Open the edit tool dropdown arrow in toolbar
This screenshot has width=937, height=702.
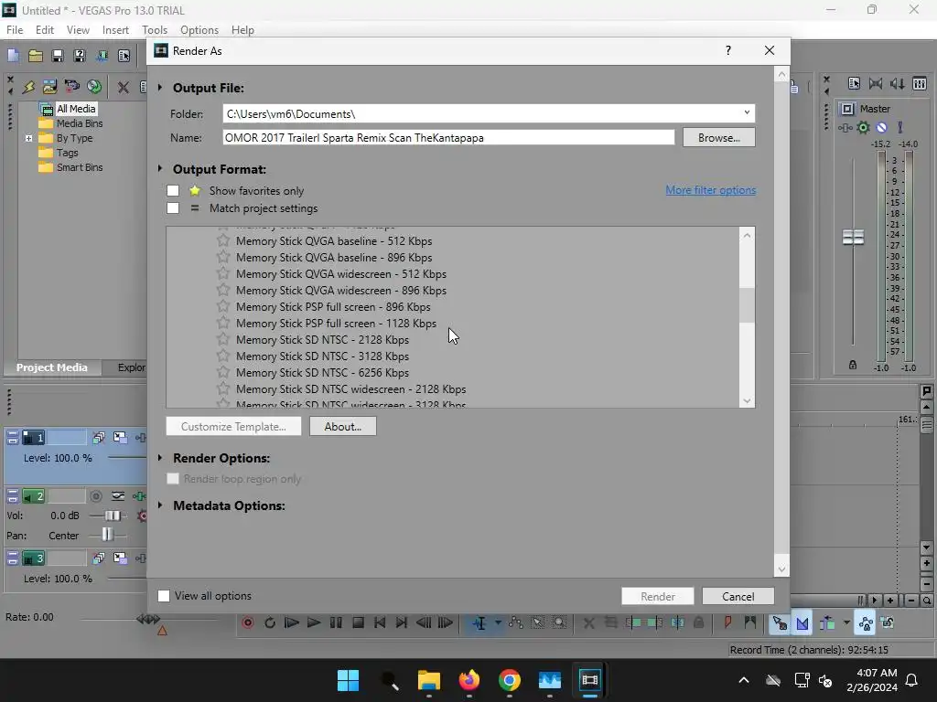[497, 623]
